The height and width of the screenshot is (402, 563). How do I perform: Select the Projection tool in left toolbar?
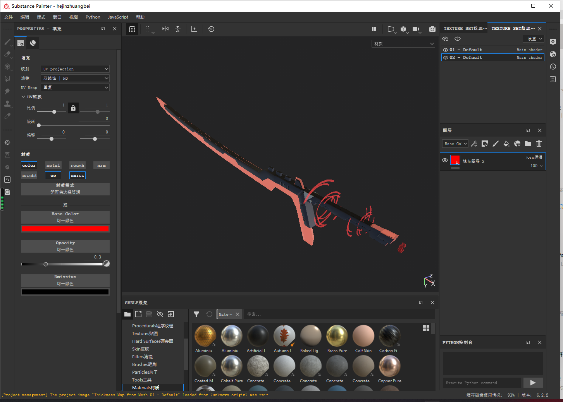coord(7,67)
